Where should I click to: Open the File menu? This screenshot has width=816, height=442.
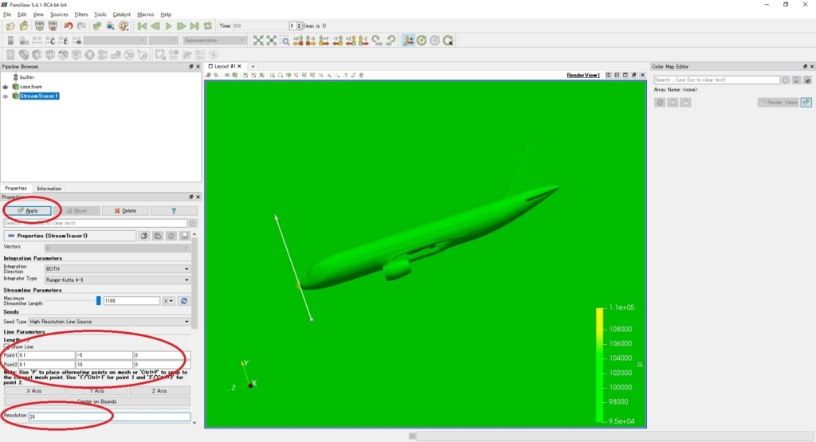pyautogui.click(x=7, y=14)
